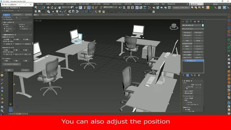Switch to the Hierarchy command panel tab
The height and width of the screenshot is (130, 231).
click(x=191, y=22)
